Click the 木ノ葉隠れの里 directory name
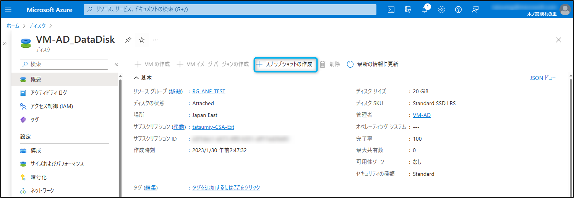Screen dimensions: 574x198 [x=542, y=14]
